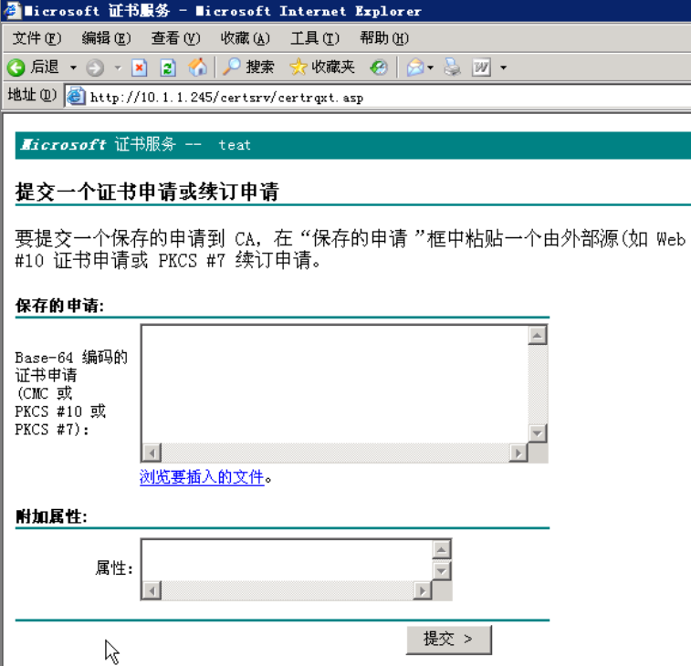Open the Search (搜索) toolbar button
Screen dimensions: 691x666
coord(248,68)
